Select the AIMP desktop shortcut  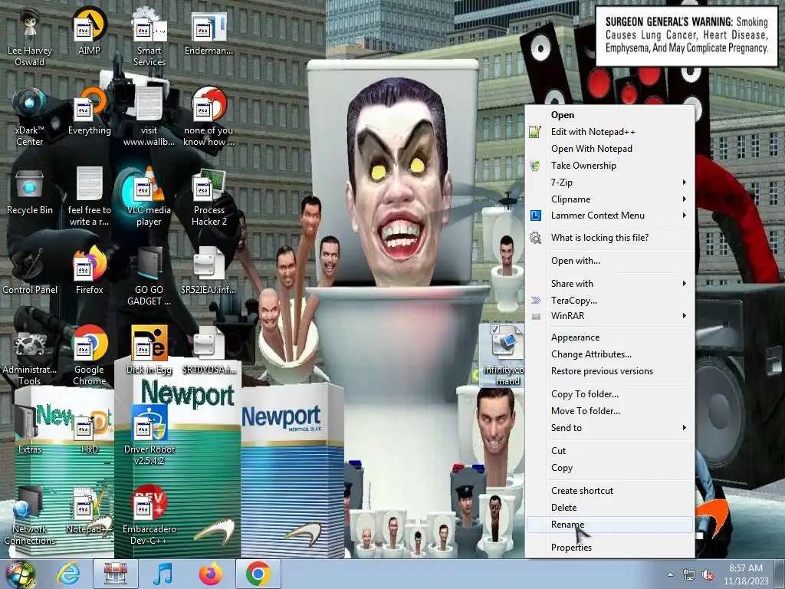coord(89,32)
